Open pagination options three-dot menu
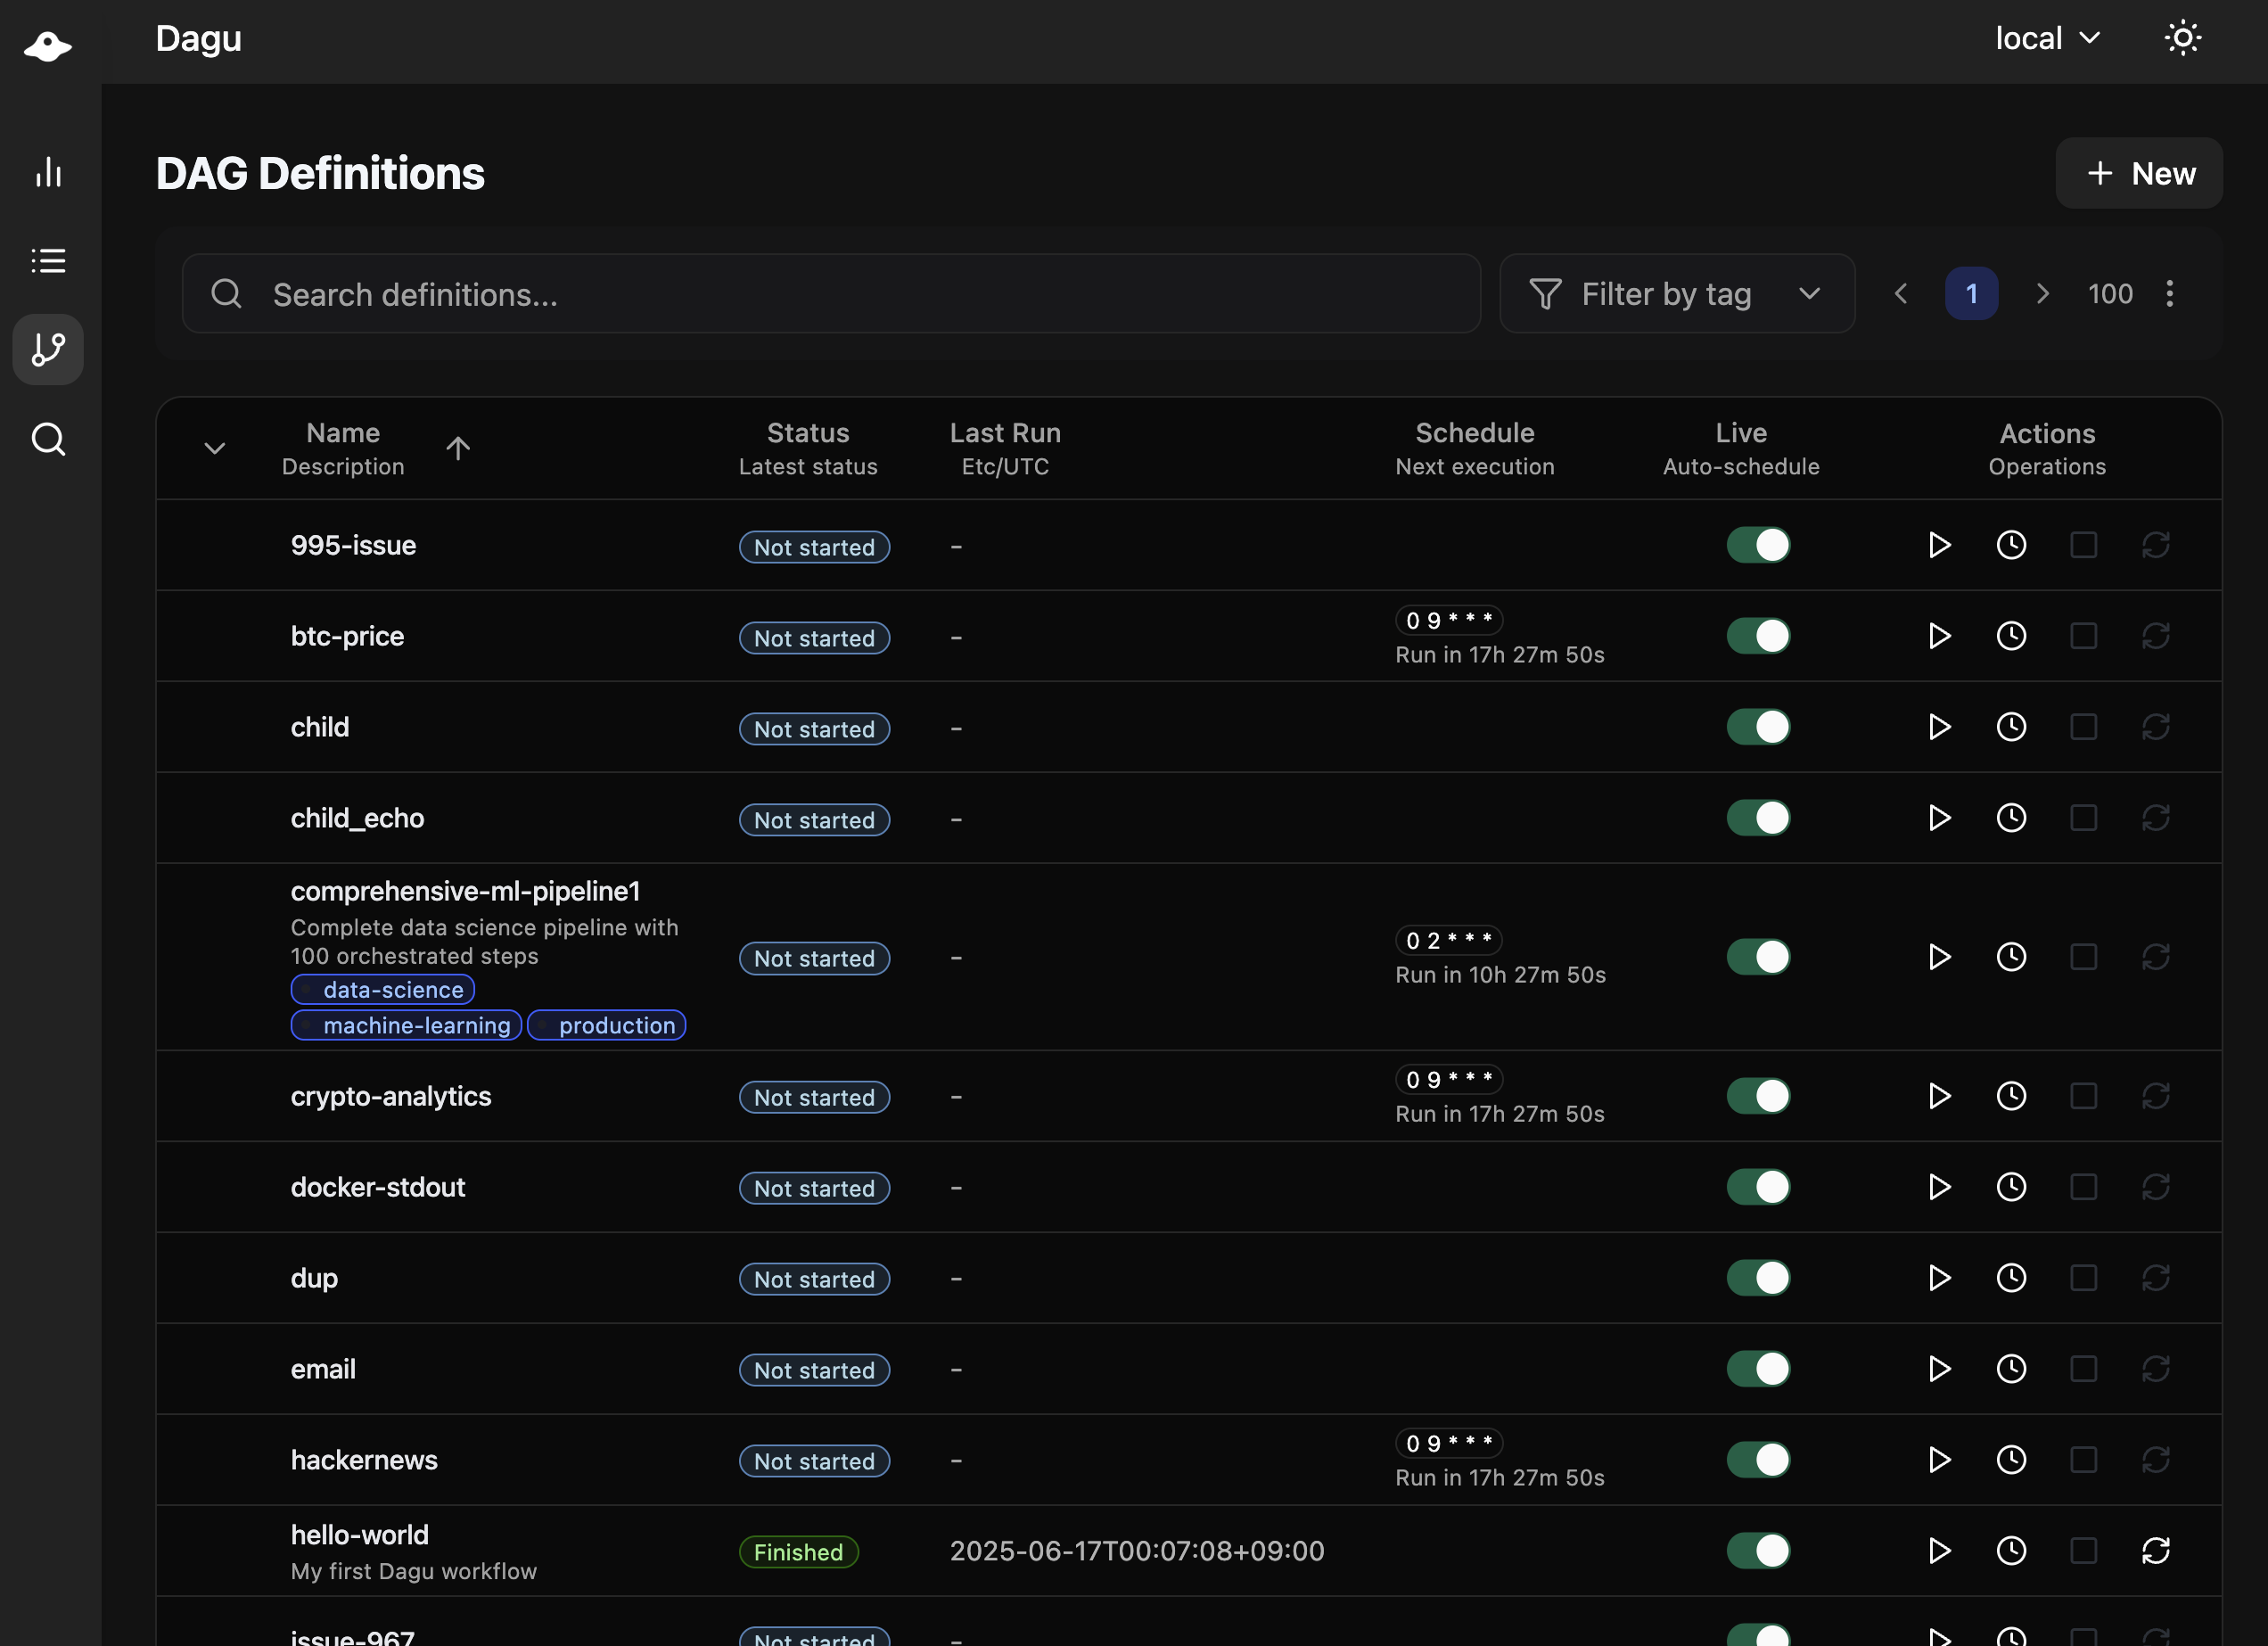 [2169, 294]
